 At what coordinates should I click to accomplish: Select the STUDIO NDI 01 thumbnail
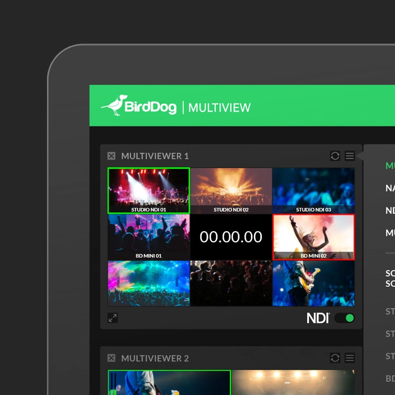click(149, 191)
